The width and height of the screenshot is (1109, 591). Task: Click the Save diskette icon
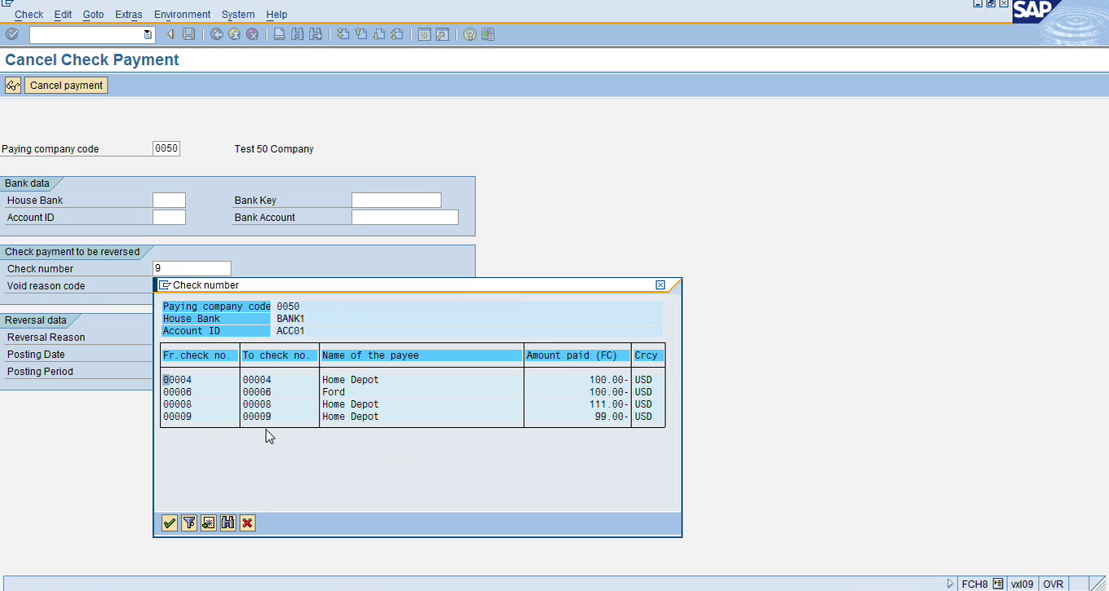(189, 34)
